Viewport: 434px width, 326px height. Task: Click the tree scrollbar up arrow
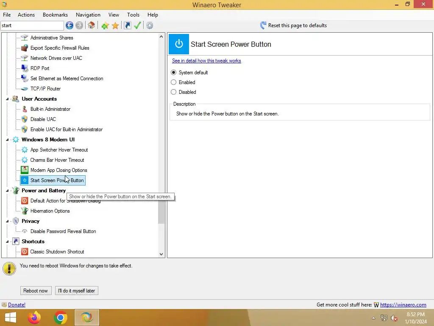(161, 37)
